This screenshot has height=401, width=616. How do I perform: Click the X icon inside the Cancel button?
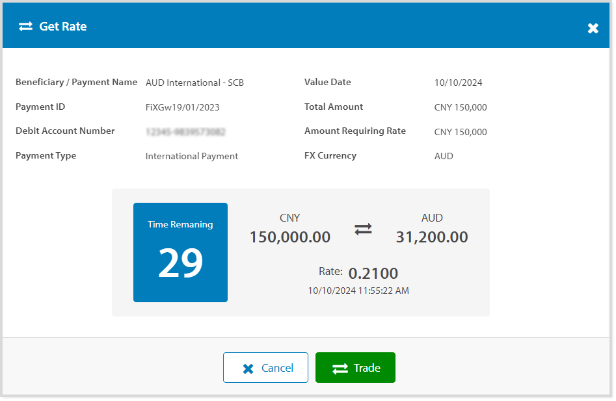pos(248,369)
